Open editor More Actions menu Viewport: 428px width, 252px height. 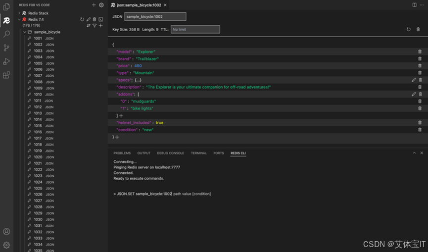[422, 5]
